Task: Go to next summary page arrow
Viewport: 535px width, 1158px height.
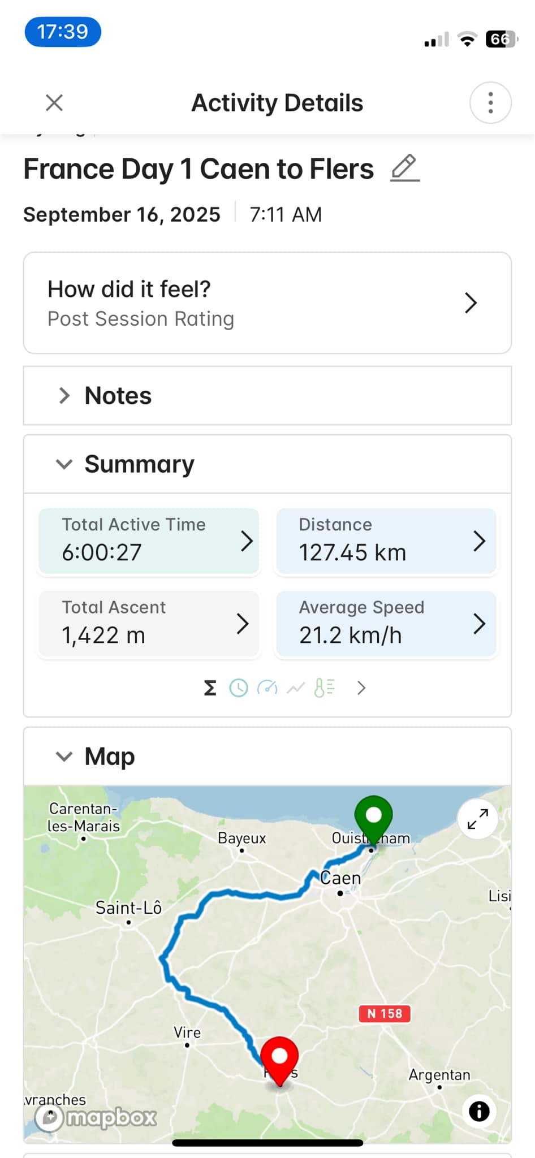Action: pyautogui.click(x=361, y=688)
